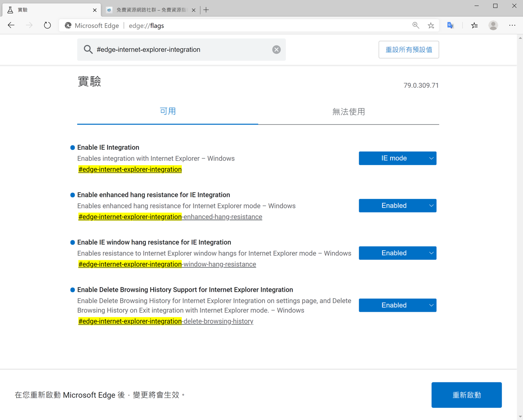The width and height of the screenshot is (523, 420).
Task: Open dropdown for Delete Browsing History Support
Action: (x=398, y=305)
